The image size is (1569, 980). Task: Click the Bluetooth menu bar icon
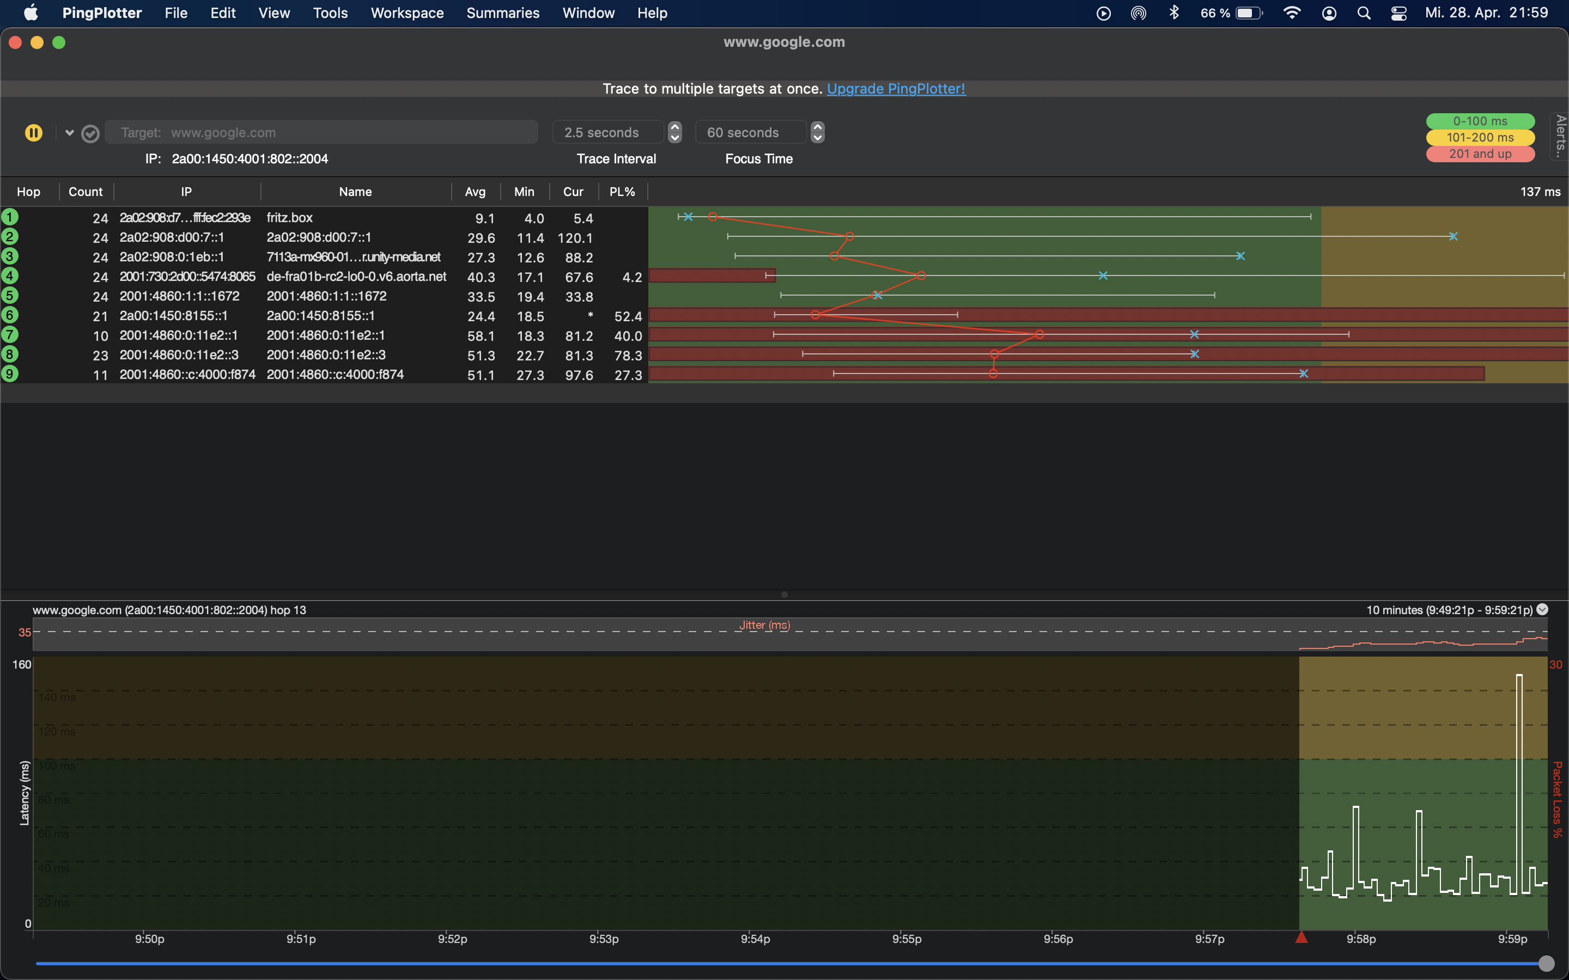[1173, 13]
